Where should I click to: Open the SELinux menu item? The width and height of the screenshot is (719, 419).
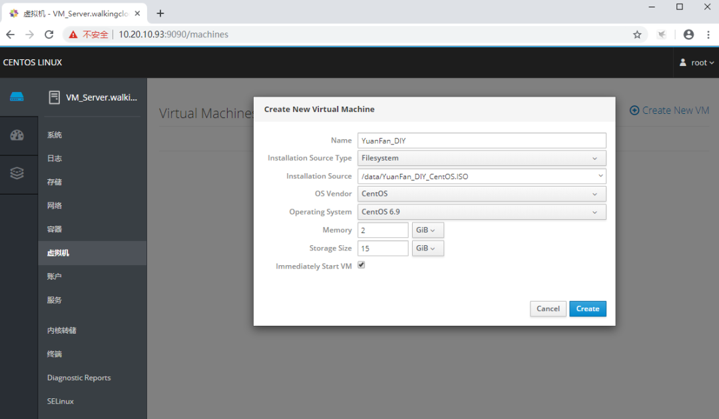pyautogui.click(x=92, y=401)
